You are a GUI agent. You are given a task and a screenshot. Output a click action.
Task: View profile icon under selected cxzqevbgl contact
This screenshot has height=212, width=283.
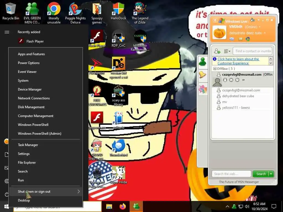[x=225, y=80]
